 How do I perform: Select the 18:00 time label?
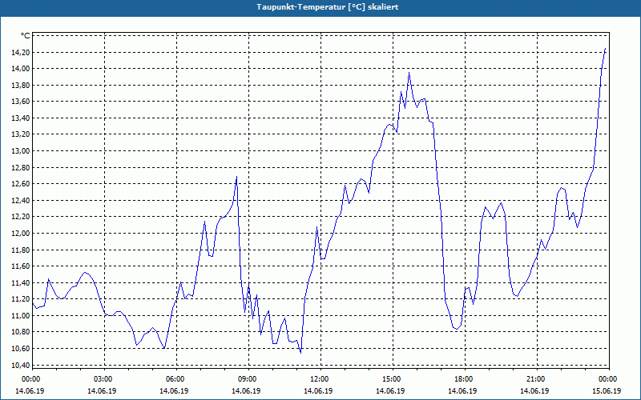[x=465, y=379]
